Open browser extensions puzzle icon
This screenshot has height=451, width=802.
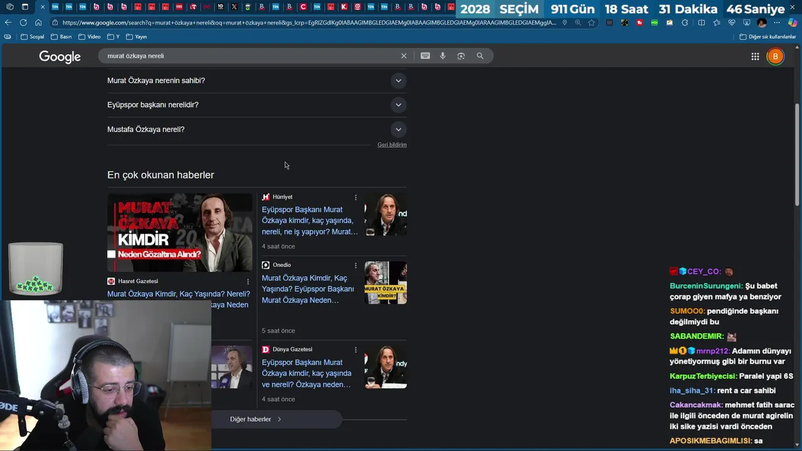(x=685, y=23)
